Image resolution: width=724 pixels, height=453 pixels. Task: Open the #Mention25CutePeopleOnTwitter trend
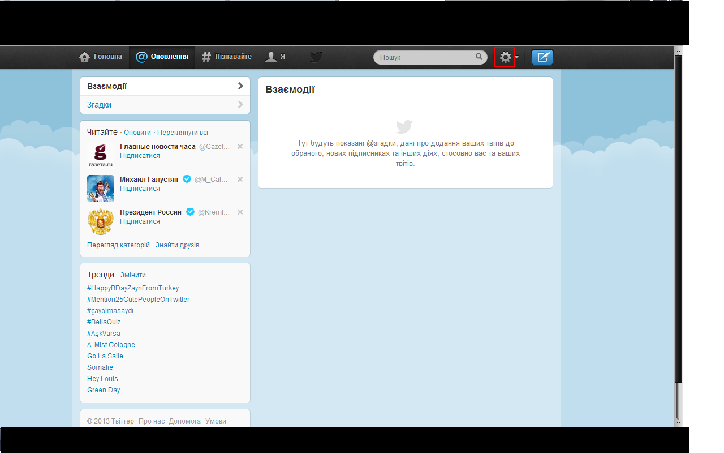click(139, 300)
